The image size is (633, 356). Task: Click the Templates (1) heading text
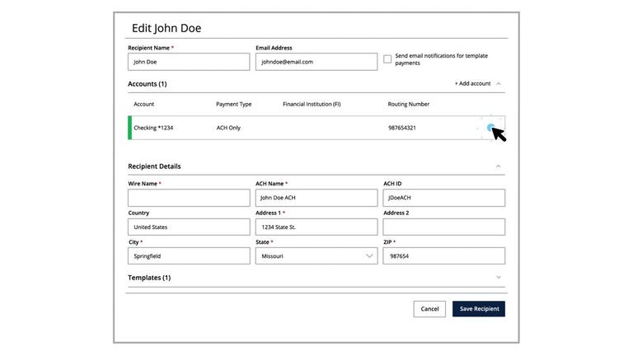pyautogui.click(x=149, y=278)
